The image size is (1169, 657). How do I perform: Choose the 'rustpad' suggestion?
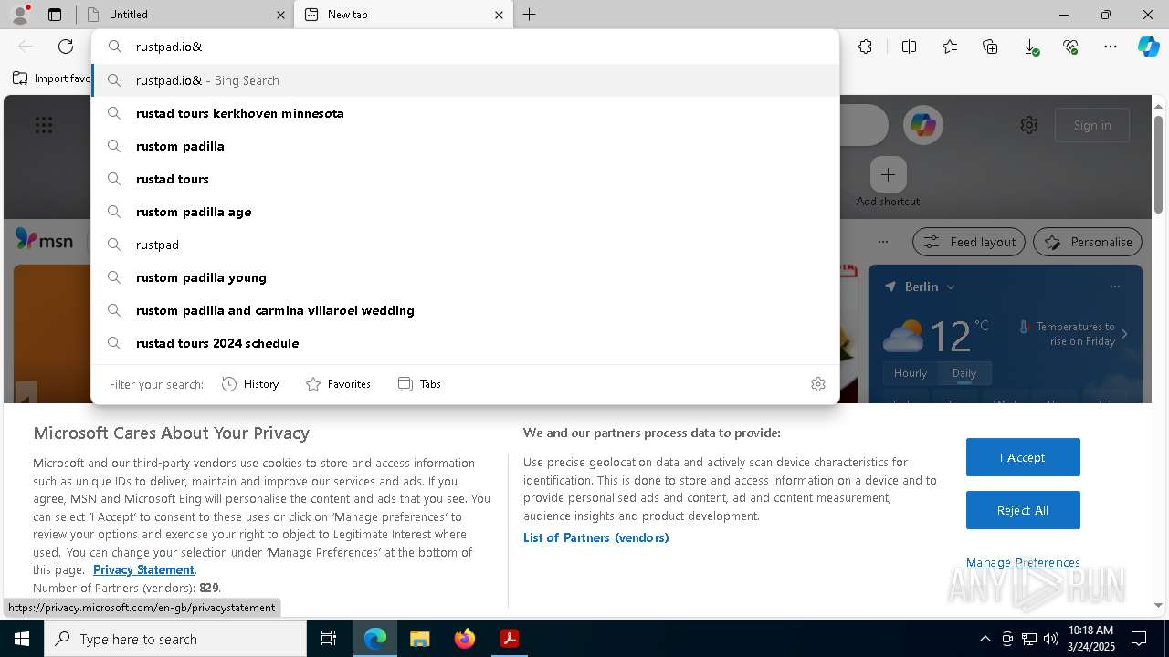coord(466,245)
